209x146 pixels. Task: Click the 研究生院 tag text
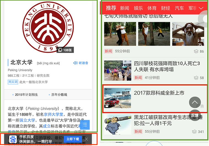pyautogui.click(x=43, y=76)
